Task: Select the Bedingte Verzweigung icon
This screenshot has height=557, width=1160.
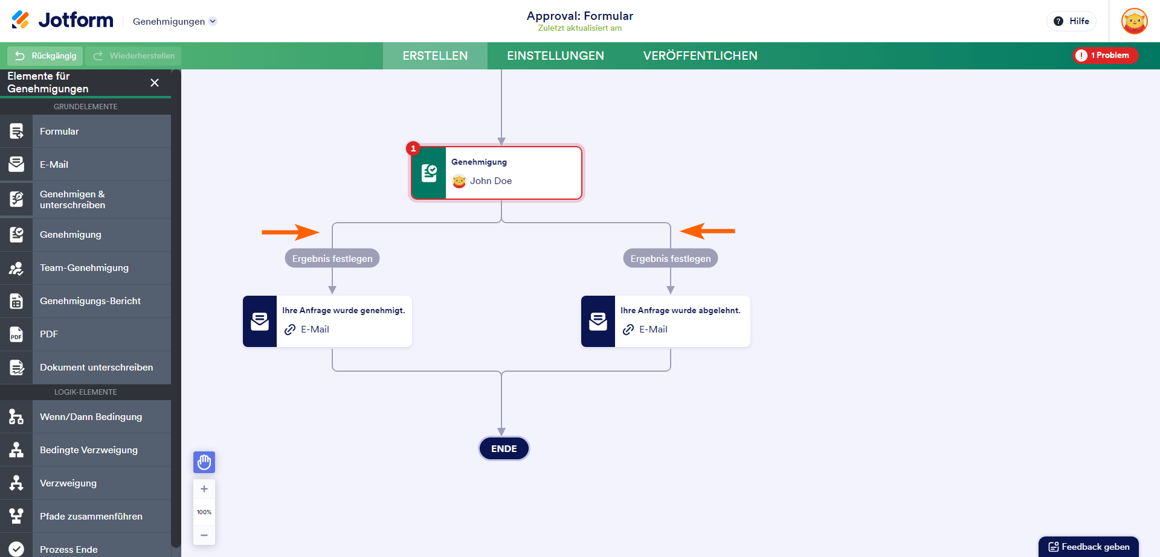Action: (x=16, y=450)
